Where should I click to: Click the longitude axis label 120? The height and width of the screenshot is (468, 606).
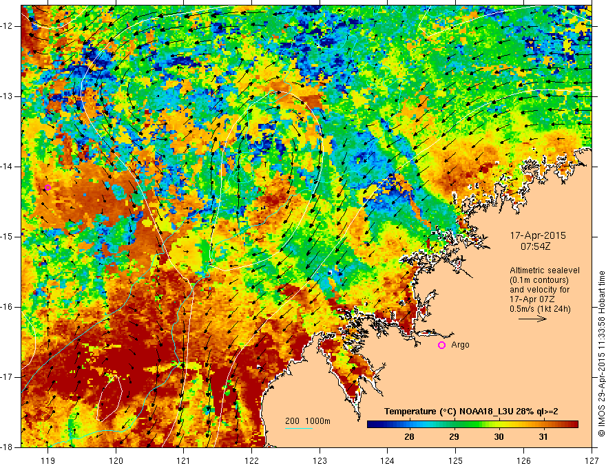click(116, 460)
